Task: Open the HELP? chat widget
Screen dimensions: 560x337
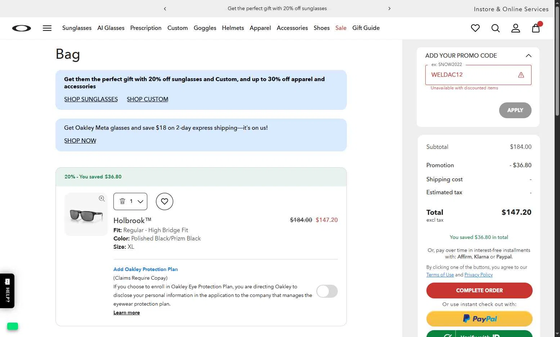Action: point(7,291)
